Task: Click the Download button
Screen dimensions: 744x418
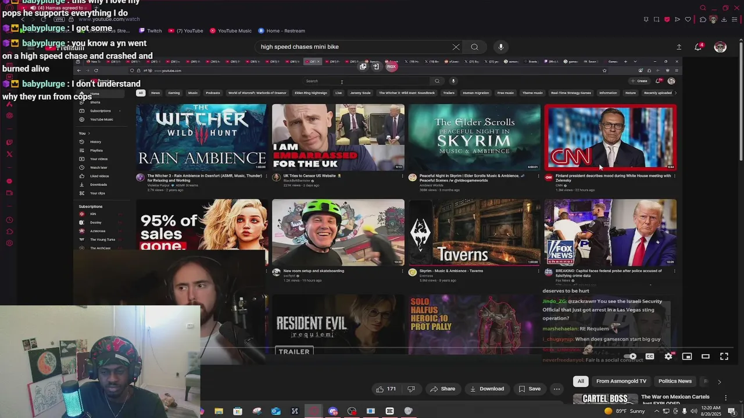Action: pyautogui.click(x=487, y=389)
